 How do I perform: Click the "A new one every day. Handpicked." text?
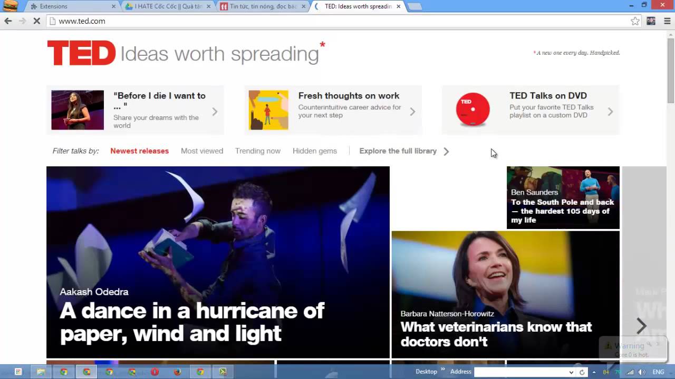(578, 53)
